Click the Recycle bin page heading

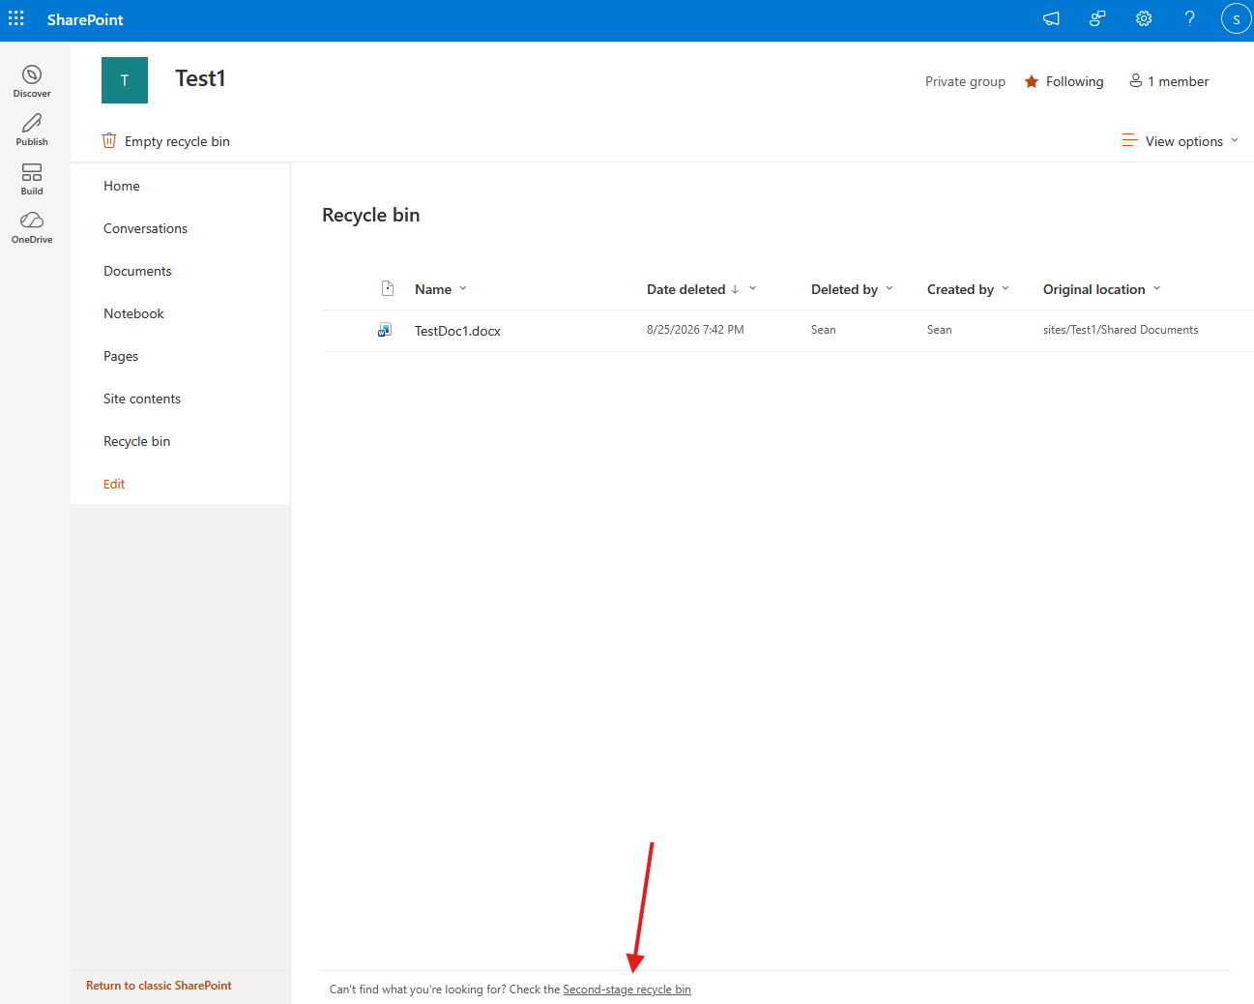point(371,215)
